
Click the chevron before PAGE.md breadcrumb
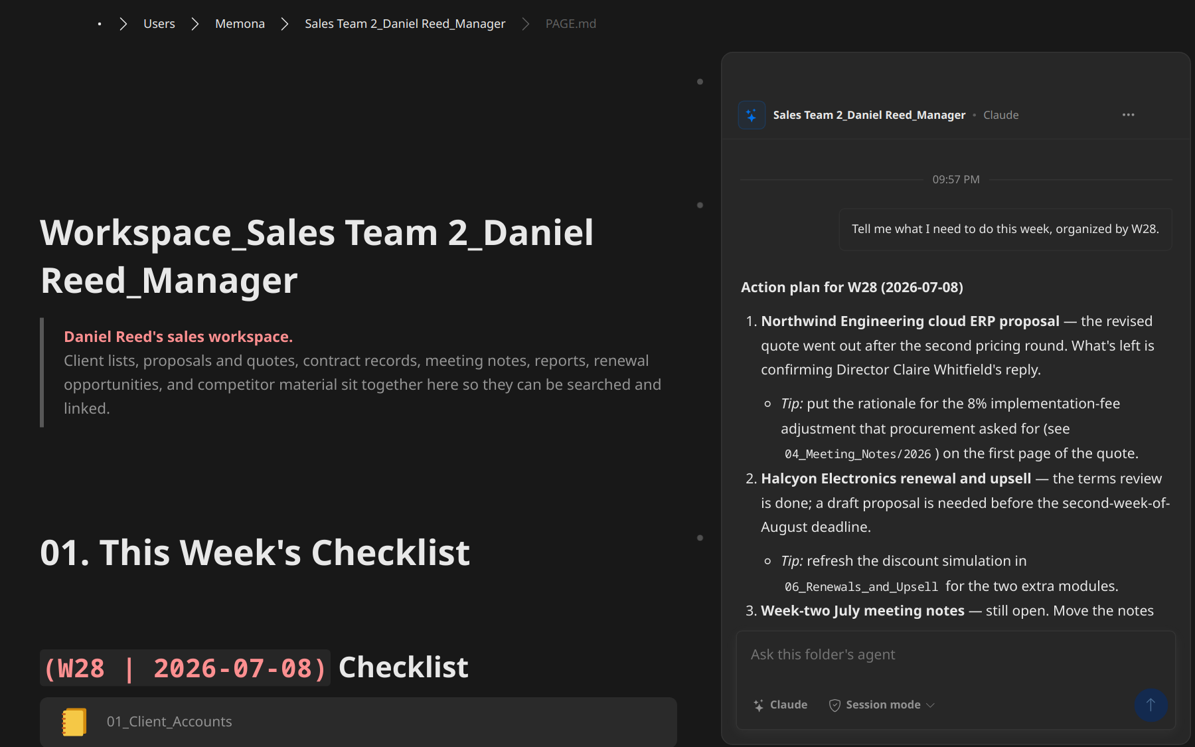pos(526,24)
